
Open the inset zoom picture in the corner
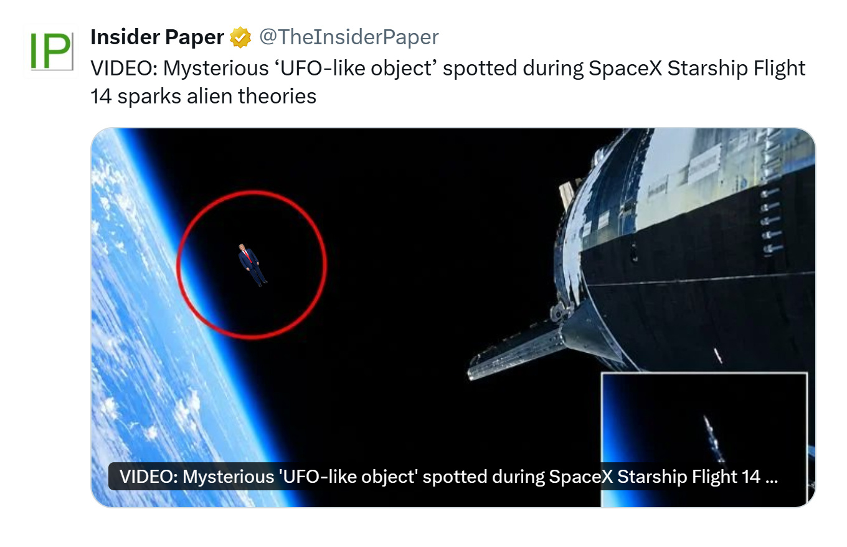(704, 439)
